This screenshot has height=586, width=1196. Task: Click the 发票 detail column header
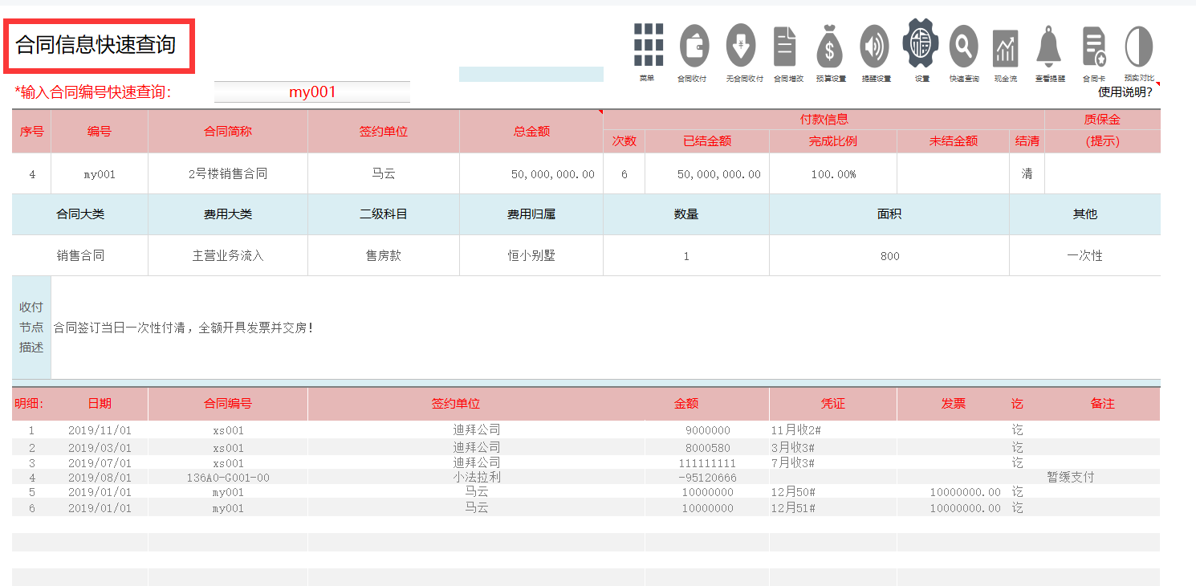pos(954,404)
